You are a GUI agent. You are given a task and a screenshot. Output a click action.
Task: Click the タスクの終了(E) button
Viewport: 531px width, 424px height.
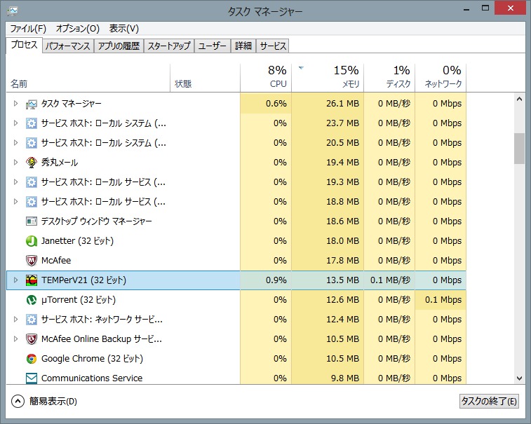point(489,402)
